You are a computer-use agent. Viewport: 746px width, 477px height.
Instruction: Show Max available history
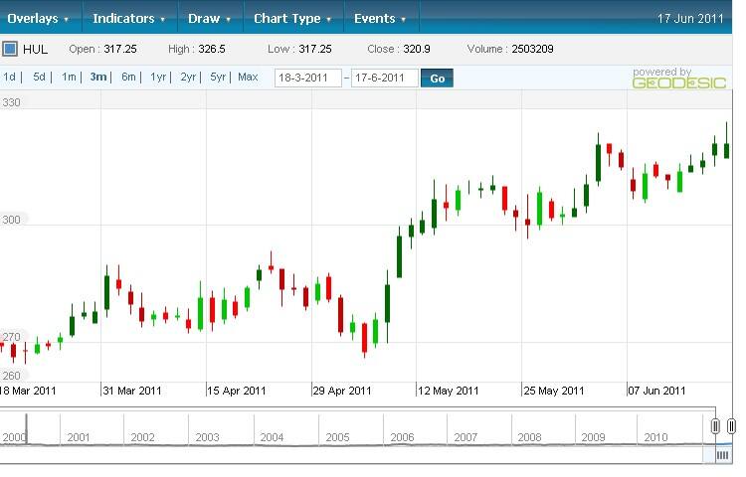coord(248,78)
